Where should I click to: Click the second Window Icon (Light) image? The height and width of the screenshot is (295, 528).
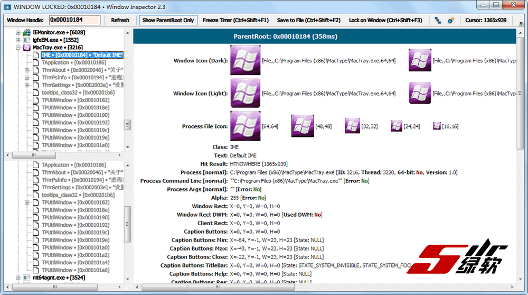pyautogui.click(x=420, y=93)
